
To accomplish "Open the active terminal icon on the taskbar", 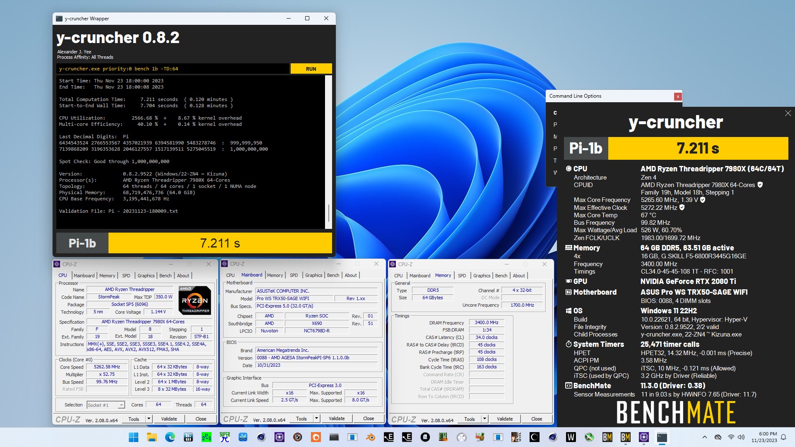I will pos(662,437).
